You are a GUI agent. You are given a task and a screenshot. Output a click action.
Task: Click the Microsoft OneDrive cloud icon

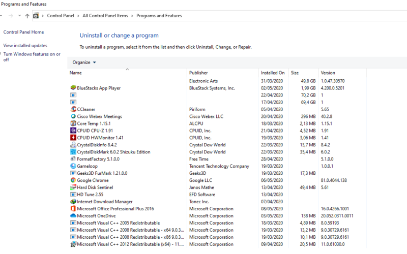coord(73,215)
